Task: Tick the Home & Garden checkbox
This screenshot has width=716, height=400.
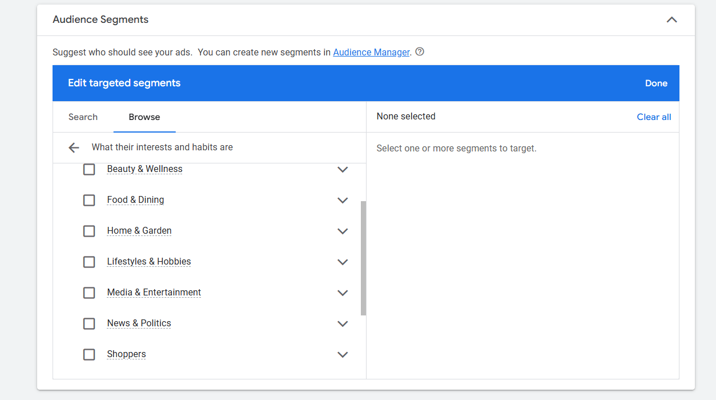Action: [89, 231]
